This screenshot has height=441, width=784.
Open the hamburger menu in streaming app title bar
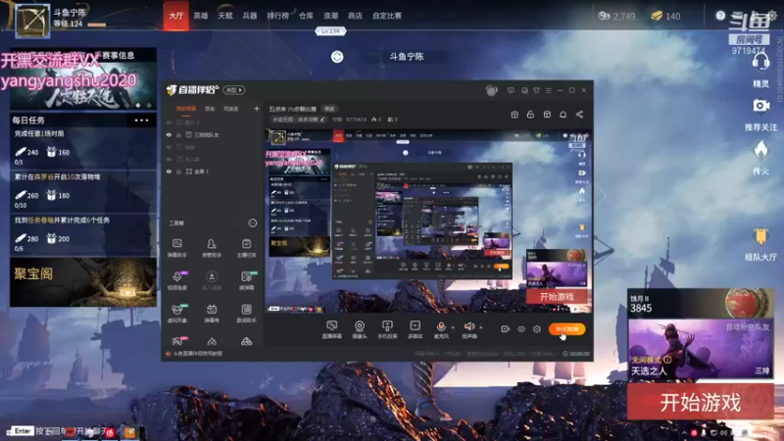click(549, 90)
